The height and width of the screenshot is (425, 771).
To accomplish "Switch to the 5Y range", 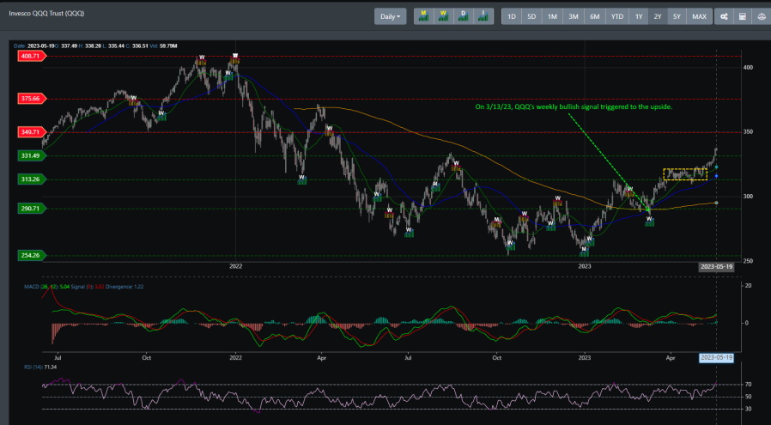I will (677, 16).
